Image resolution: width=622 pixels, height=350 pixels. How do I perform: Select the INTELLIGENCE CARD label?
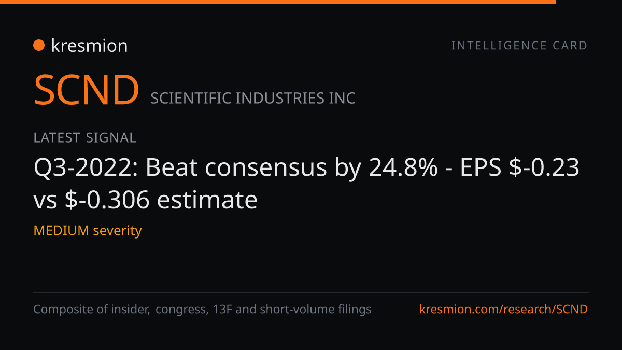[x=519, y=46]
